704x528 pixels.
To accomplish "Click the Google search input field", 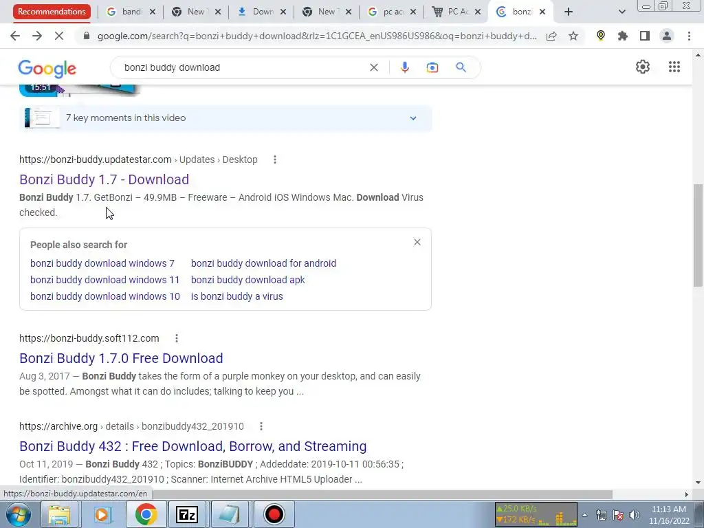I will pyautogui.click(x=243, y=67).
